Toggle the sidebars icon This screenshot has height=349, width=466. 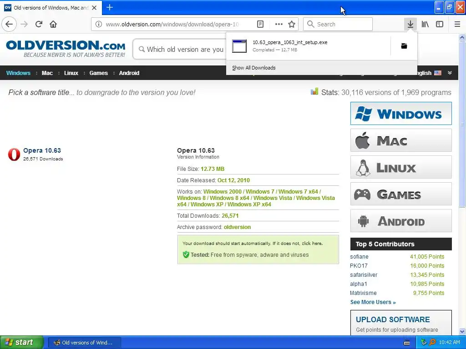point(440,24)
